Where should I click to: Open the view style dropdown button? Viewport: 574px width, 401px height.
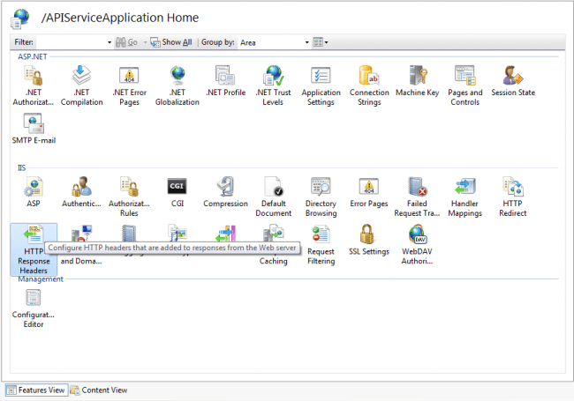(x=321, y=42)
